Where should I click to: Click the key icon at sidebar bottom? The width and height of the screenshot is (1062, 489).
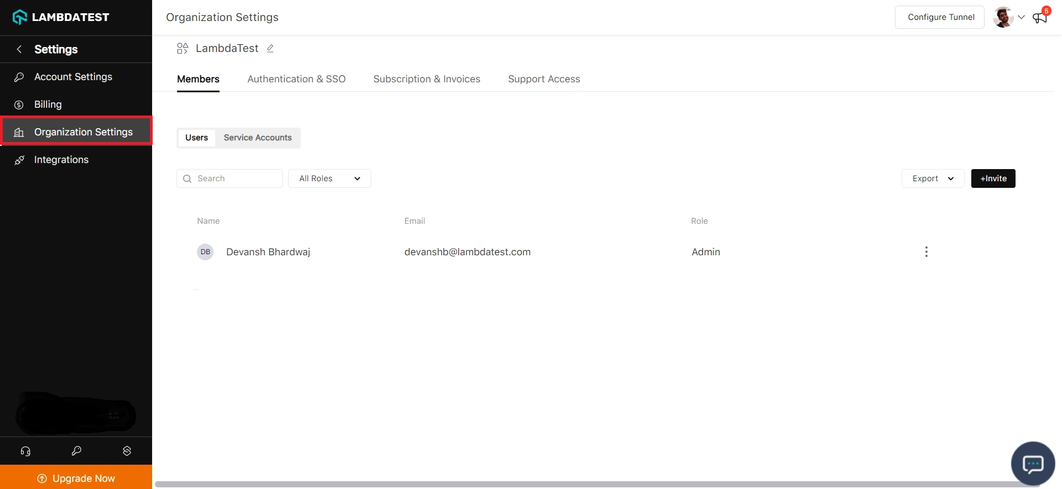click(76, 451)
